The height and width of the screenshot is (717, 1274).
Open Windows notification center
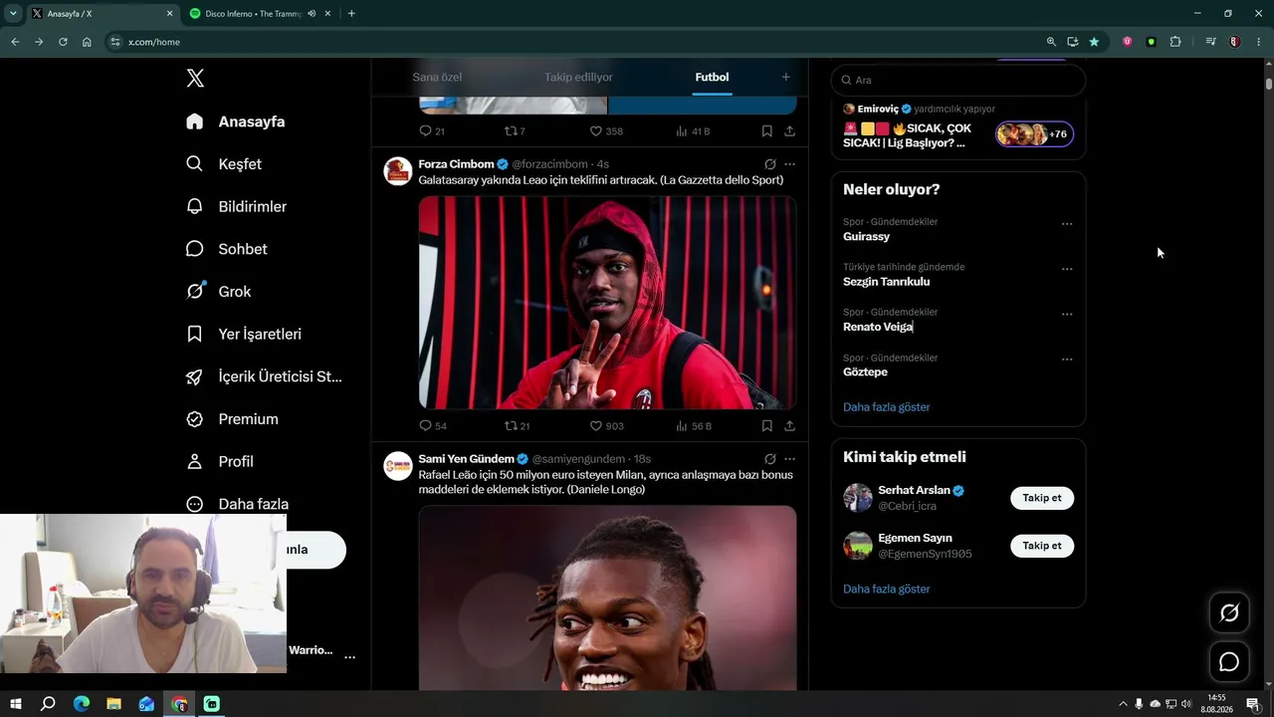click(1253, 704)
